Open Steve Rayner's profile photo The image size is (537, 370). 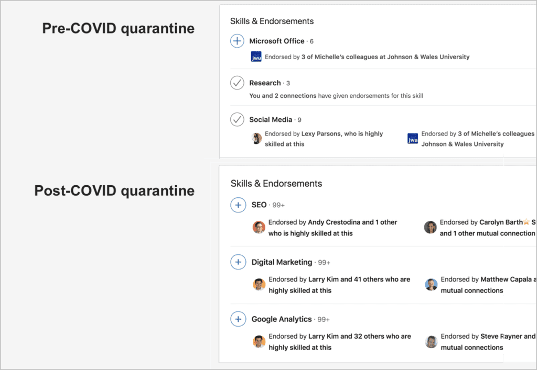pyautogui.click(x=431, y=341)
